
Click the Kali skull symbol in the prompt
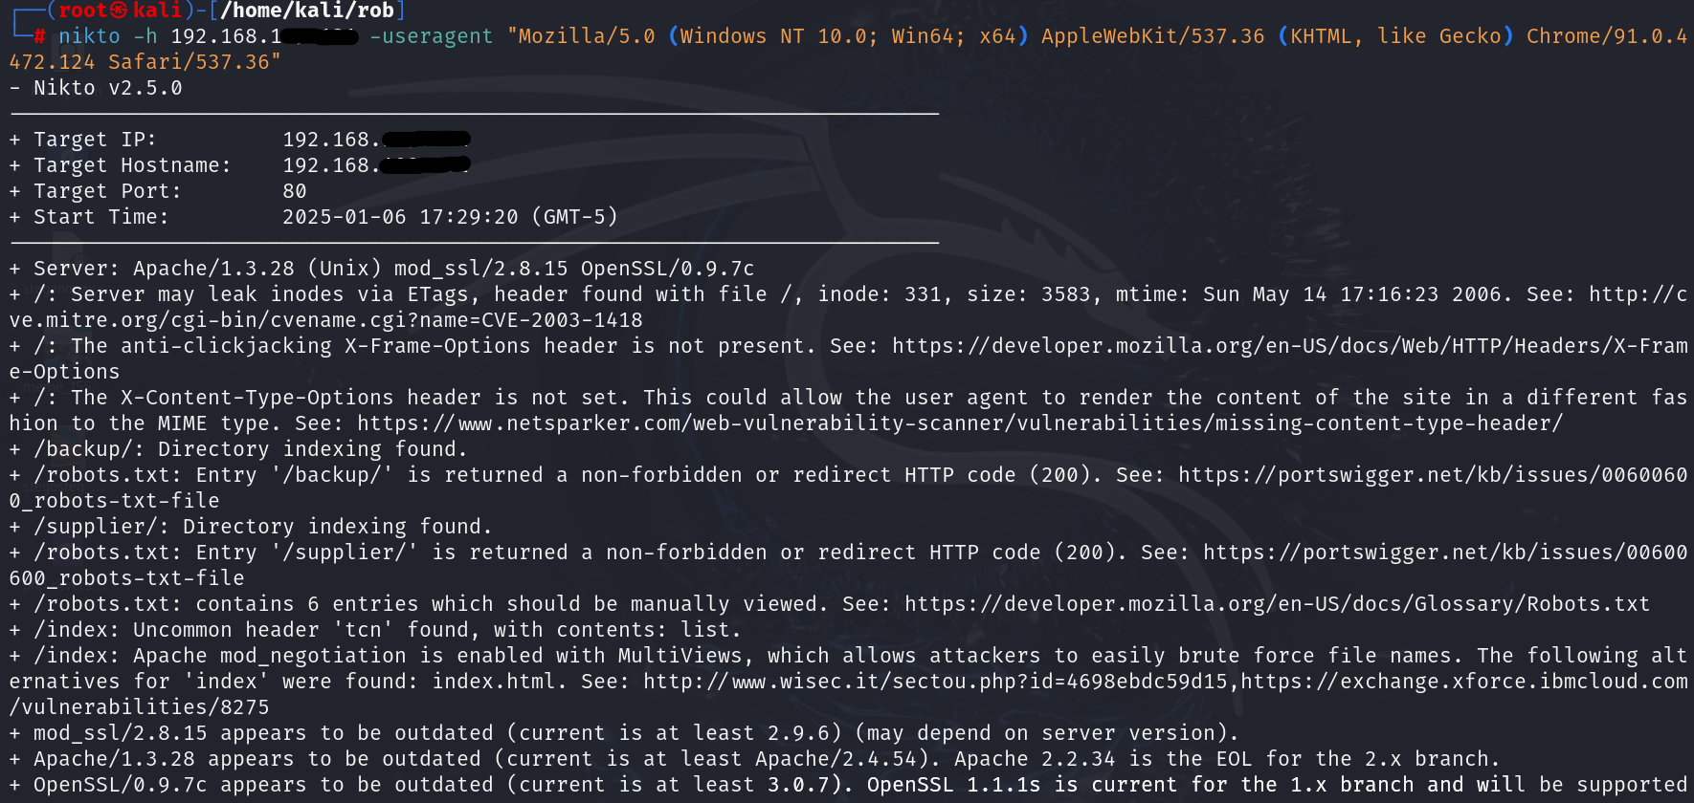tap(119, 11)
